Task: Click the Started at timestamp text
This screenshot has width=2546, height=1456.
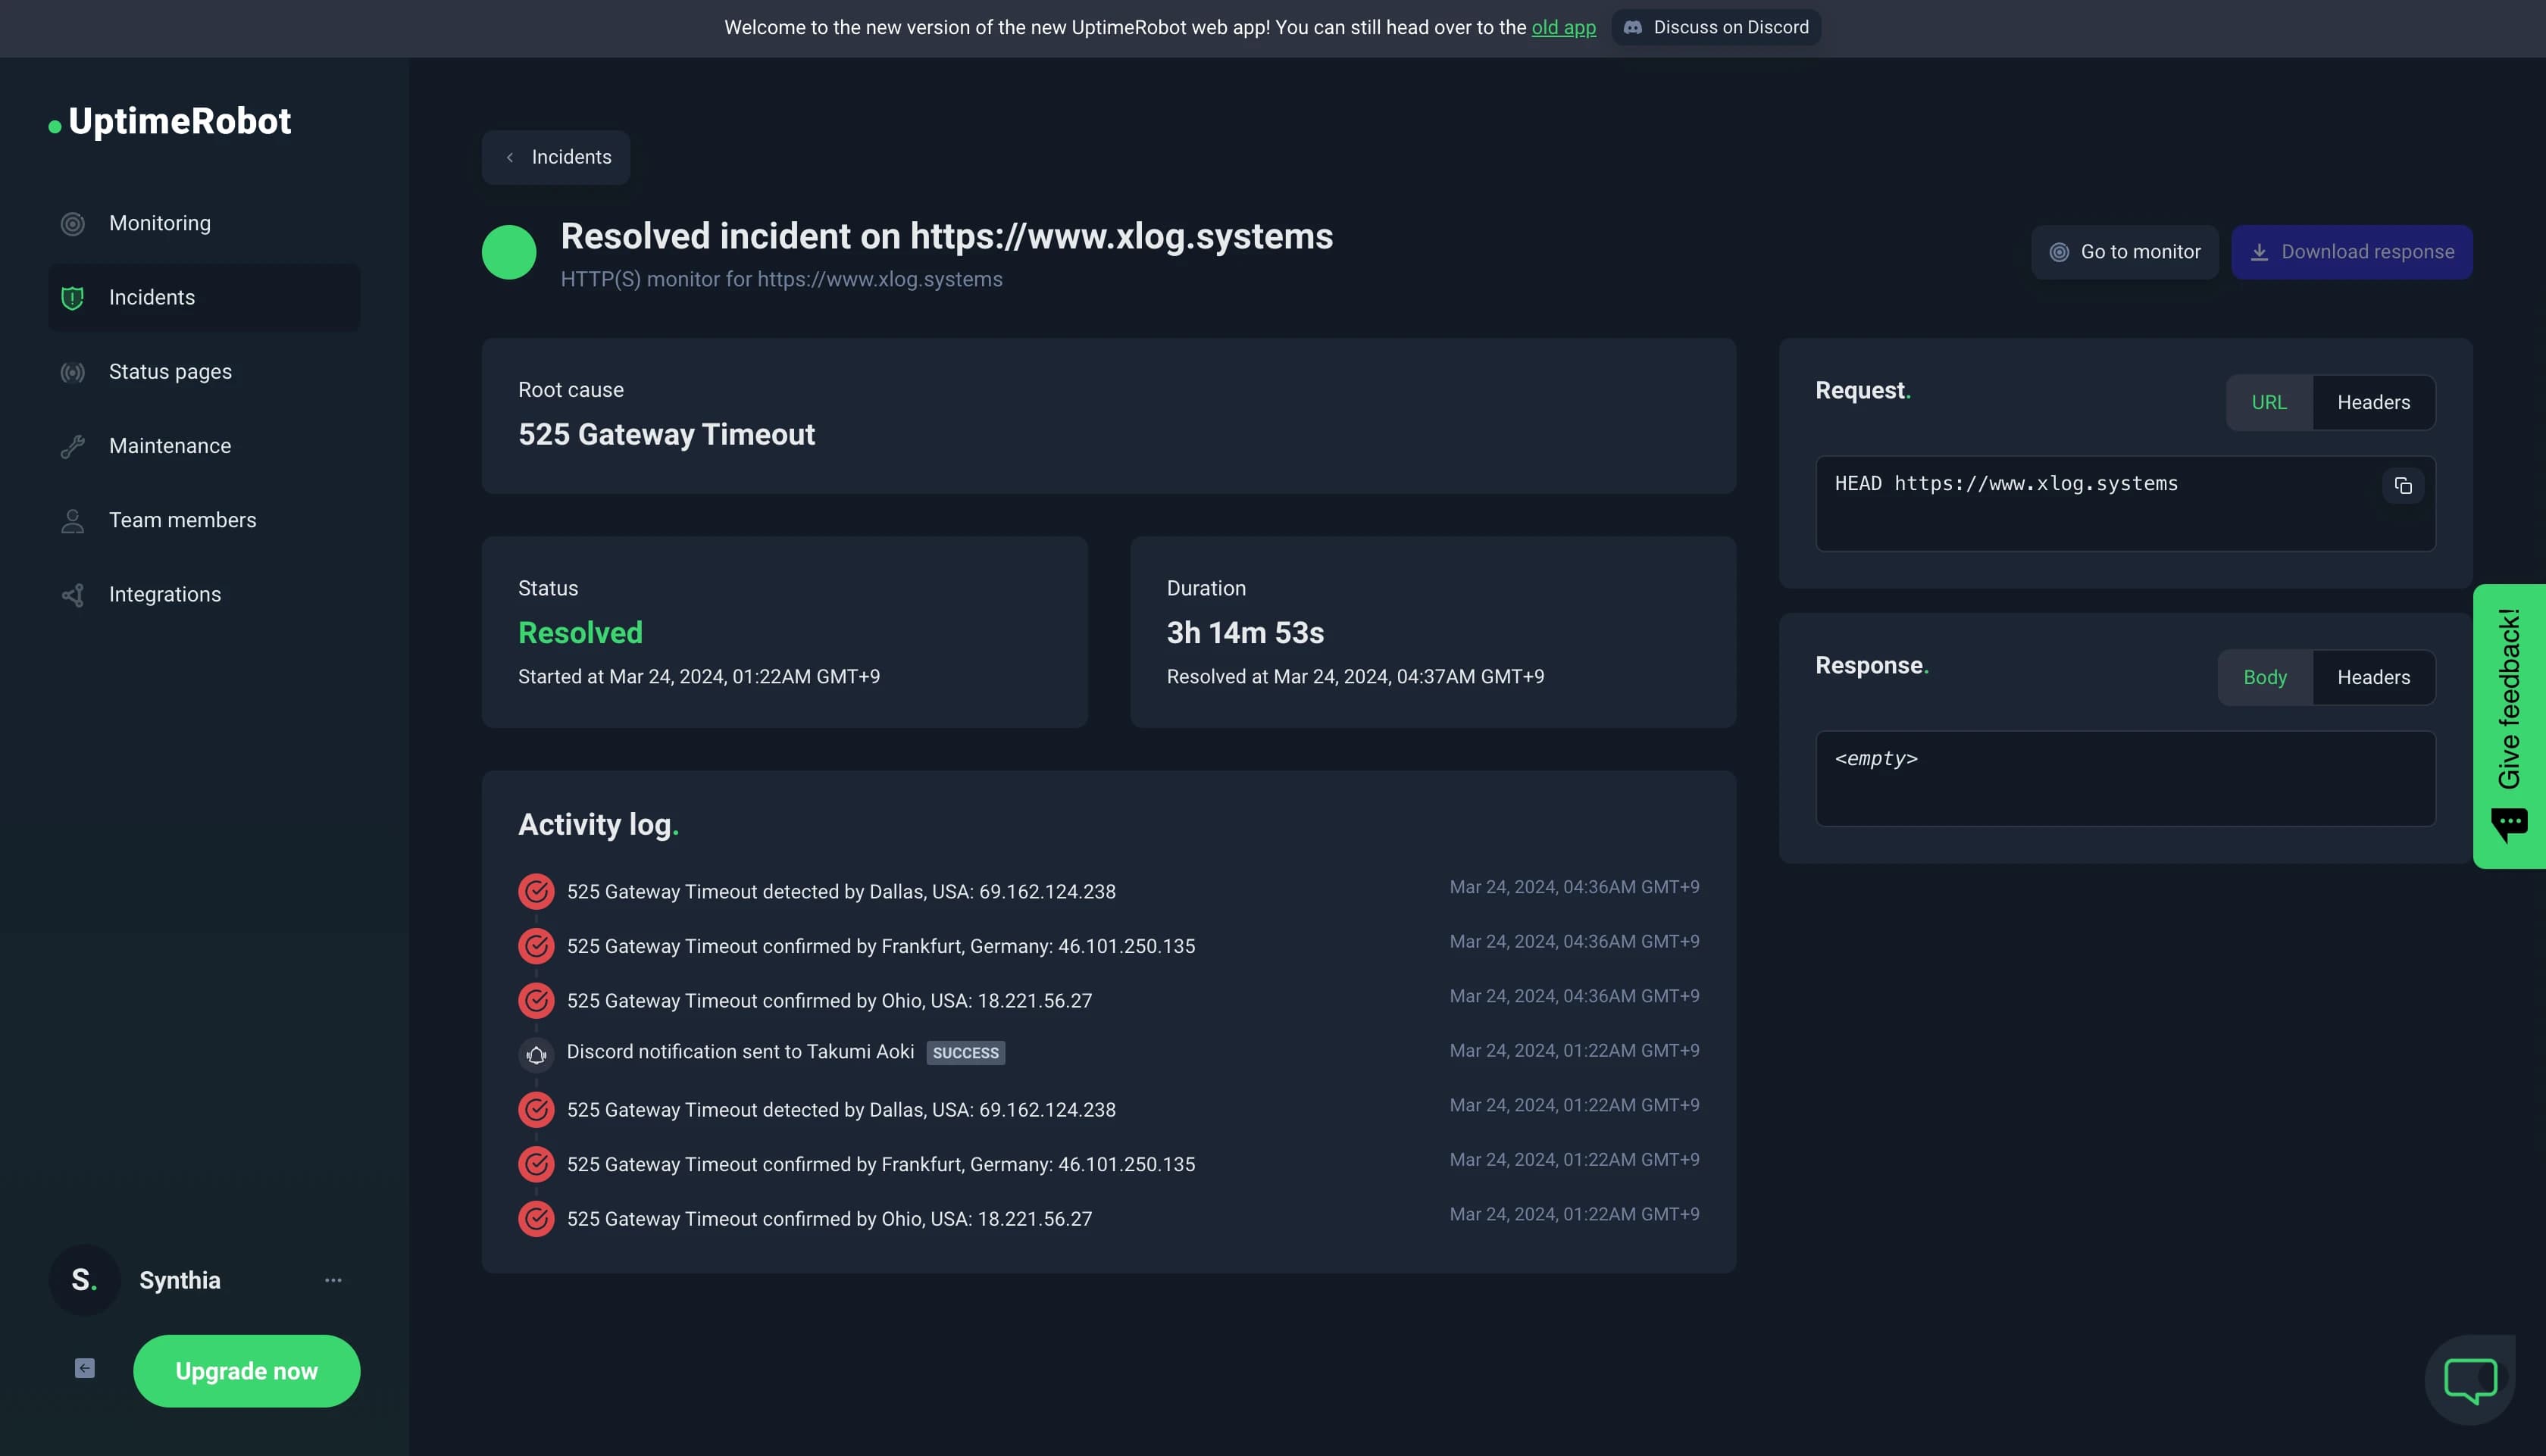Action: [699, 677]
